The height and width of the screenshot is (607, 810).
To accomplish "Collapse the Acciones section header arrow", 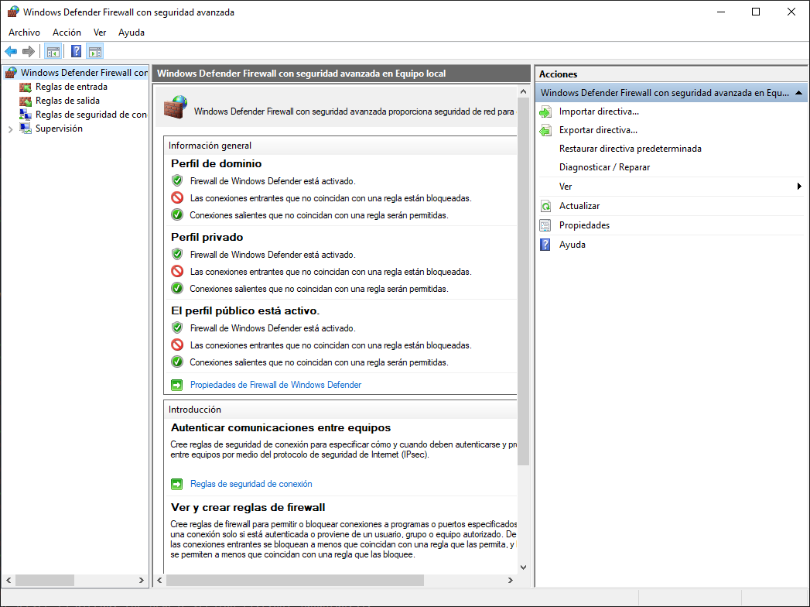I will pyautogui.click(x=798, y=93).
